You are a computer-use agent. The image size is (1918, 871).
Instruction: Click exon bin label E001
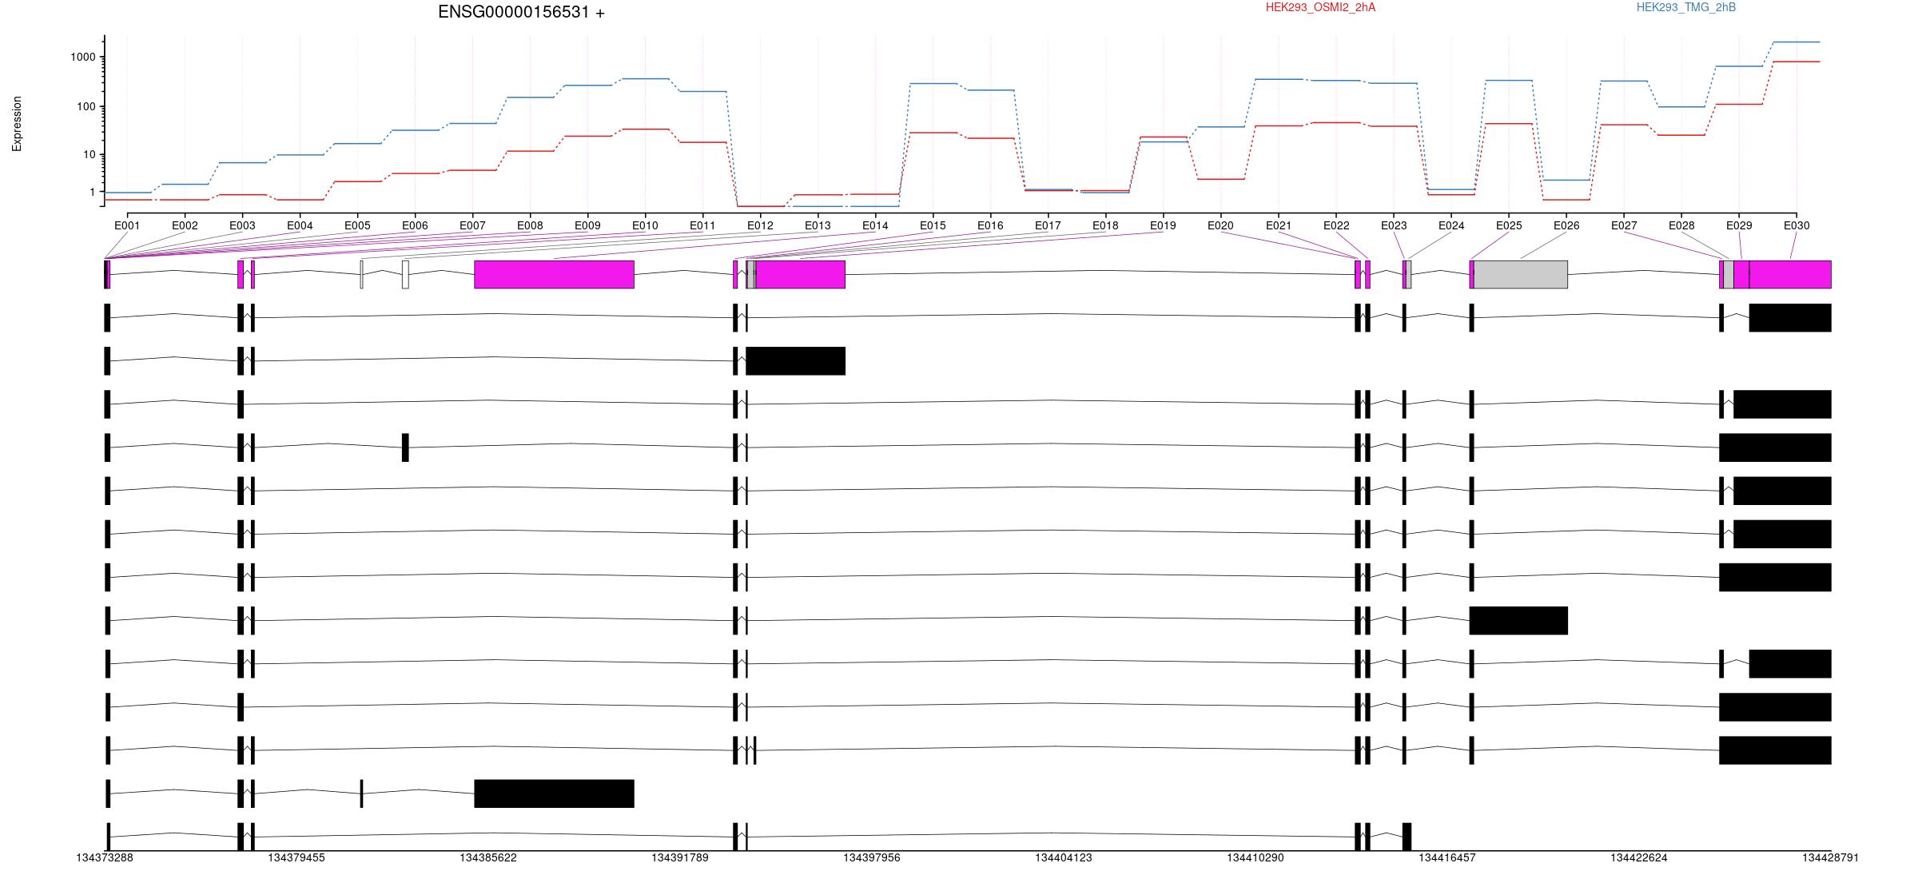point(127,225)
